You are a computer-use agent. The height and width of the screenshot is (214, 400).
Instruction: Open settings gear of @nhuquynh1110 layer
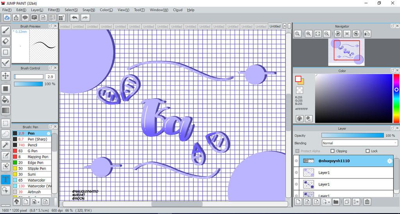tap(389, 161)
